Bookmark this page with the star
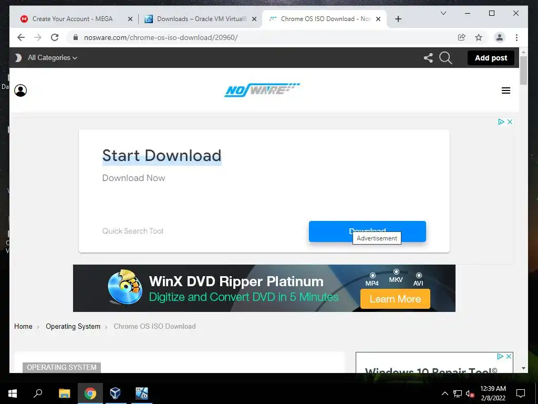The width and height of the screenshot is (538, 404). point(479,37)
